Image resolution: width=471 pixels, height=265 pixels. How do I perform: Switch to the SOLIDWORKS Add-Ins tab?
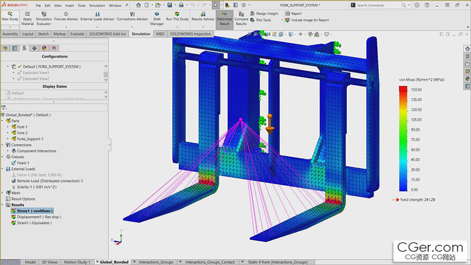tap(107, 34)
